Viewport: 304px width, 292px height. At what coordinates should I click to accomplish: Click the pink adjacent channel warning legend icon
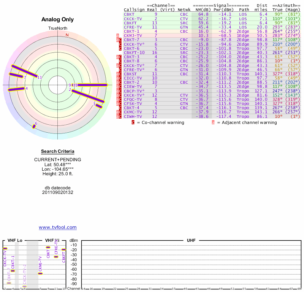coord(213,122)
